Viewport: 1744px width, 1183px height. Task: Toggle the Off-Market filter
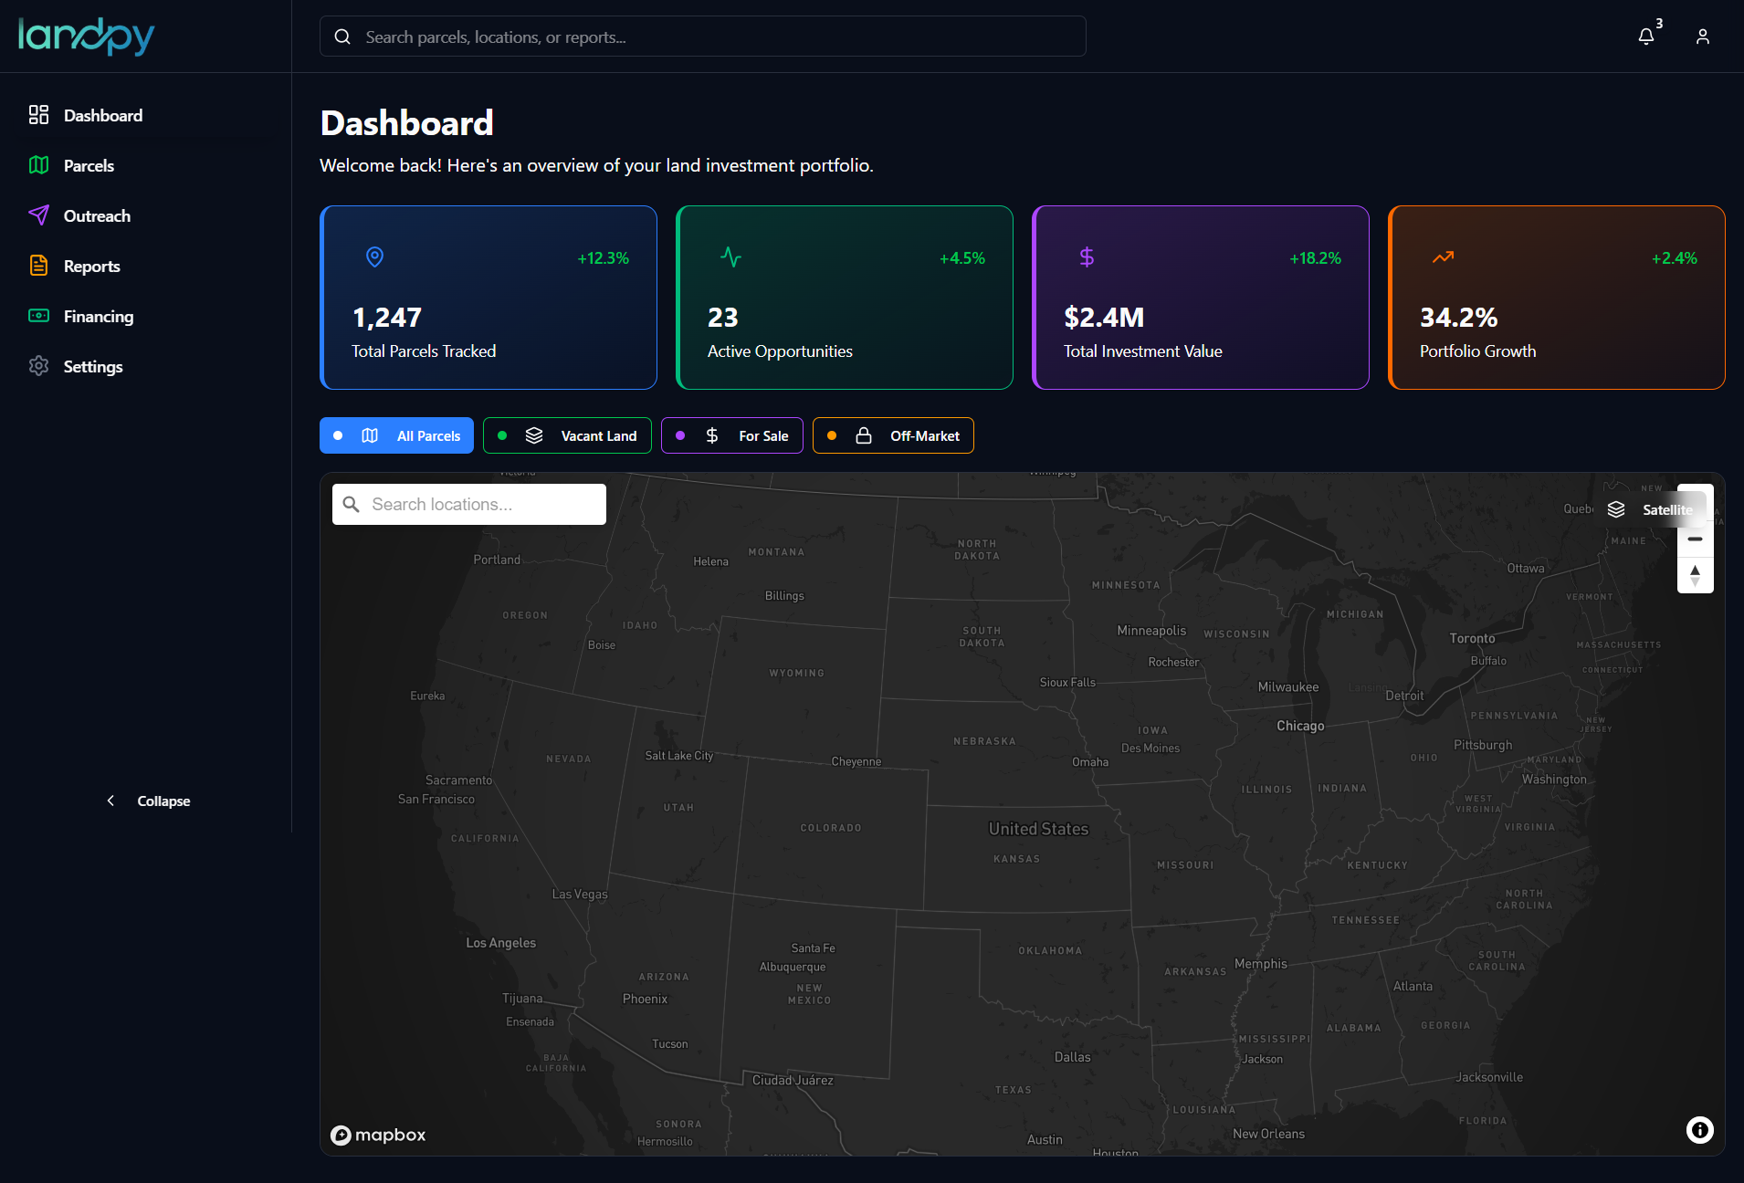click(892, 435)
